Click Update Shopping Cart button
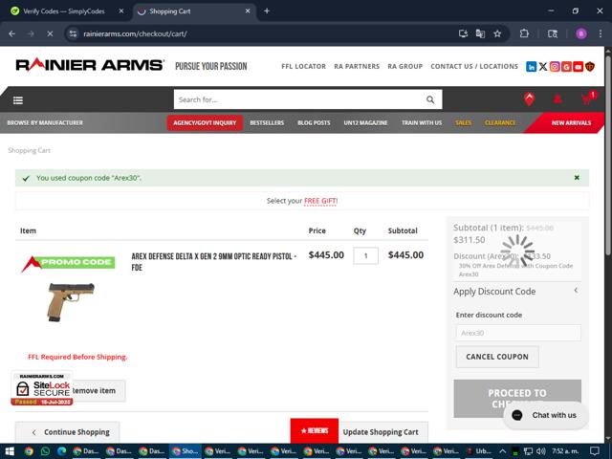612x459 pixels. click(382, 432)
